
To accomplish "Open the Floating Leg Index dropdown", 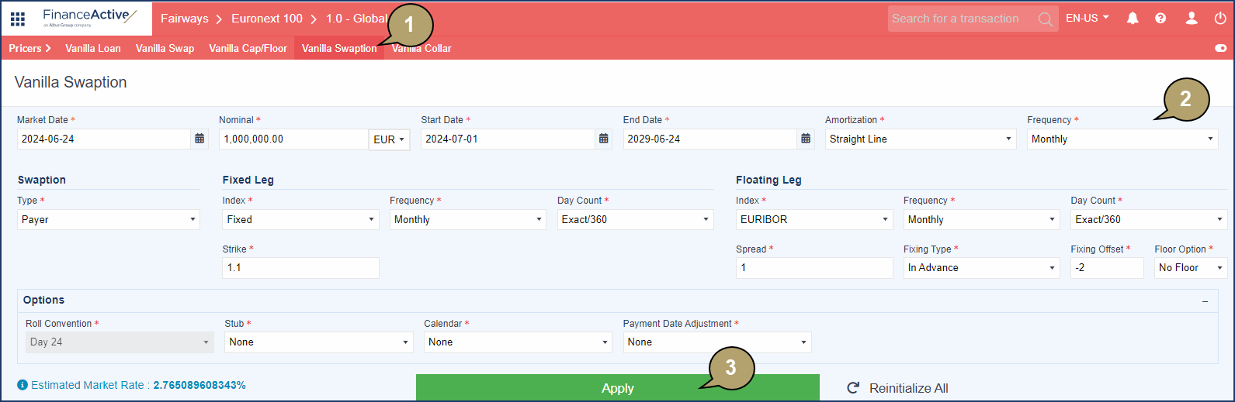I will [x=814, y=220].
